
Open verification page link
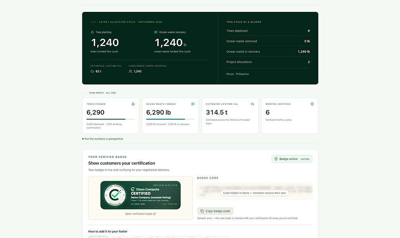pos(140,214)
